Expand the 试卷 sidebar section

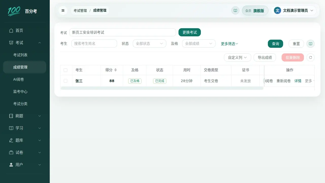pos(25,152)
